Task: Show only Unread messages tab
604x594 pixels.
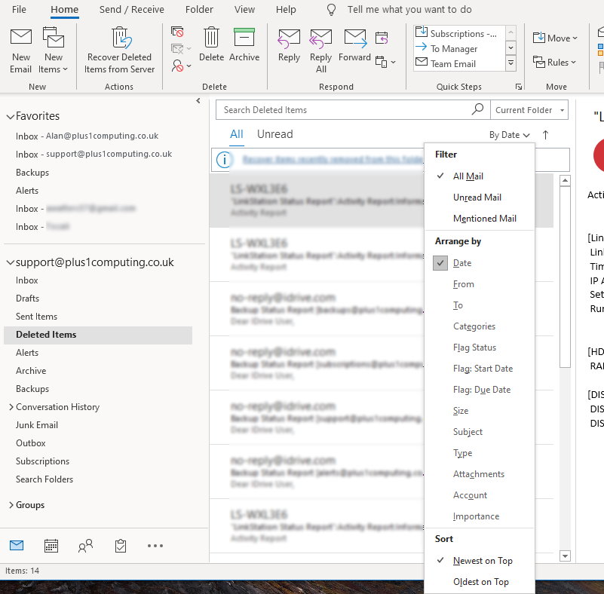Action: (274, 134)
